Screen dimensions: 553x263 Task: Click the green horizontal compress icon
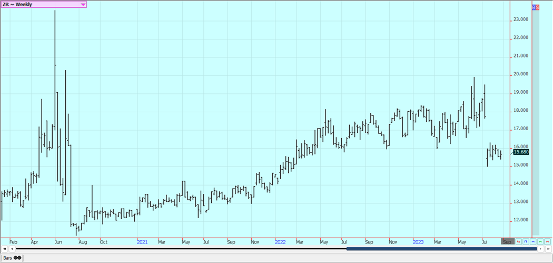(x=540, y=241)
